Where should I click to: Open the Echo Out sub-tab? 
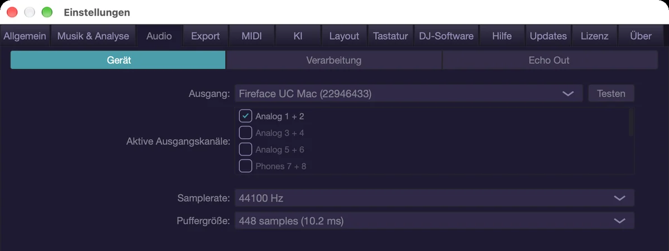pyautogui.click(x=549, y=60)
